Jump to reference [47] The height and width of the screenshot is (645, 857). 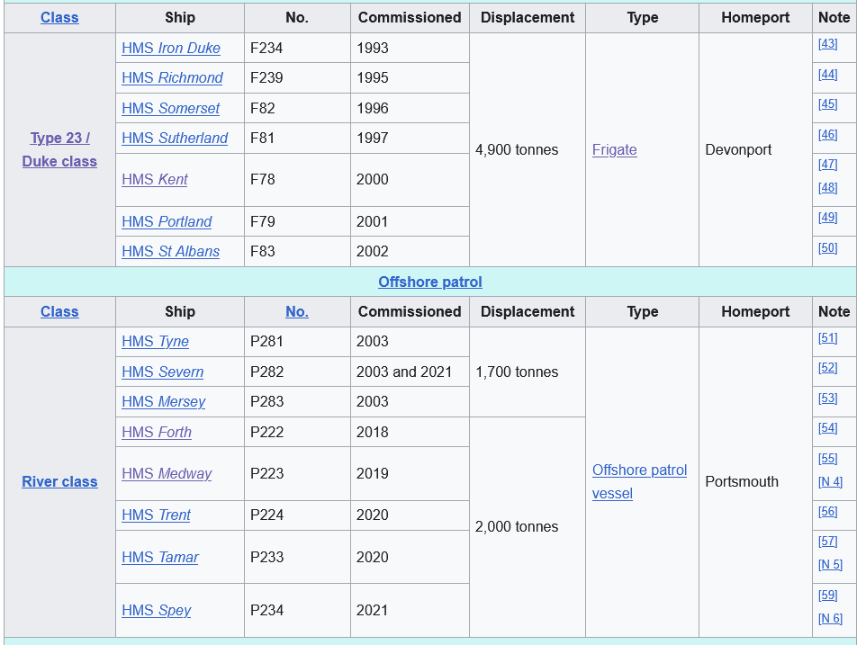coord(827,164)
